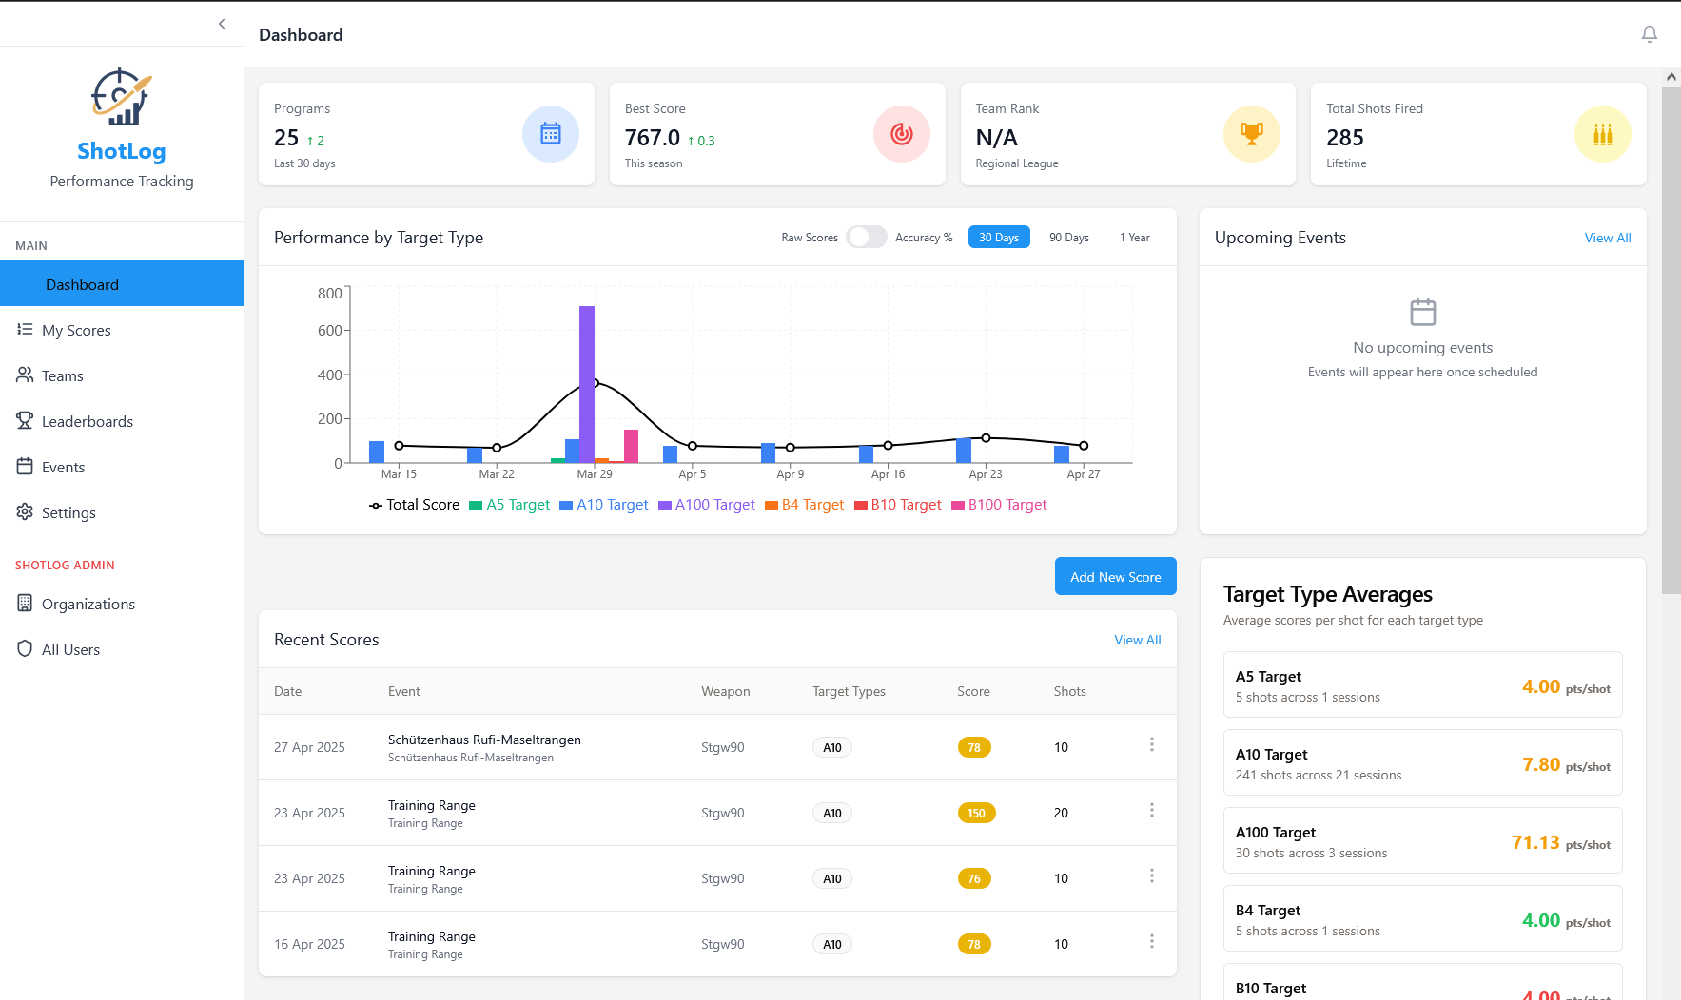Switch chart to 1 Year
1681x1000 pixels.
[x=1134, y=238]
